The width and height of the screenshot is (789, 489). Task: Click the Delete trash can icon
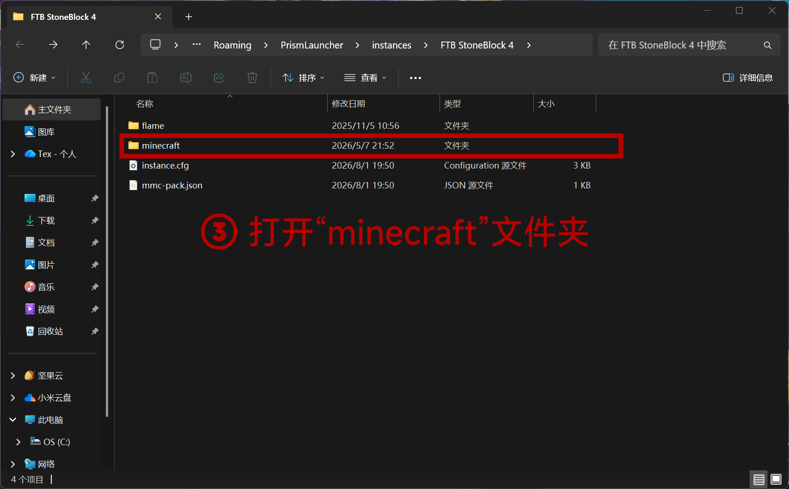click(x=252, y=78)
